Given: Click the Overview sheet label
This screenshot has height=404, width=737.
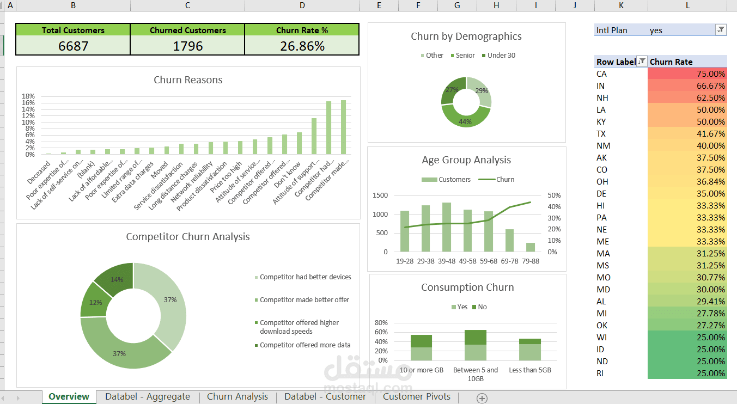Looking at the screenshot, I should coord(68,396).
